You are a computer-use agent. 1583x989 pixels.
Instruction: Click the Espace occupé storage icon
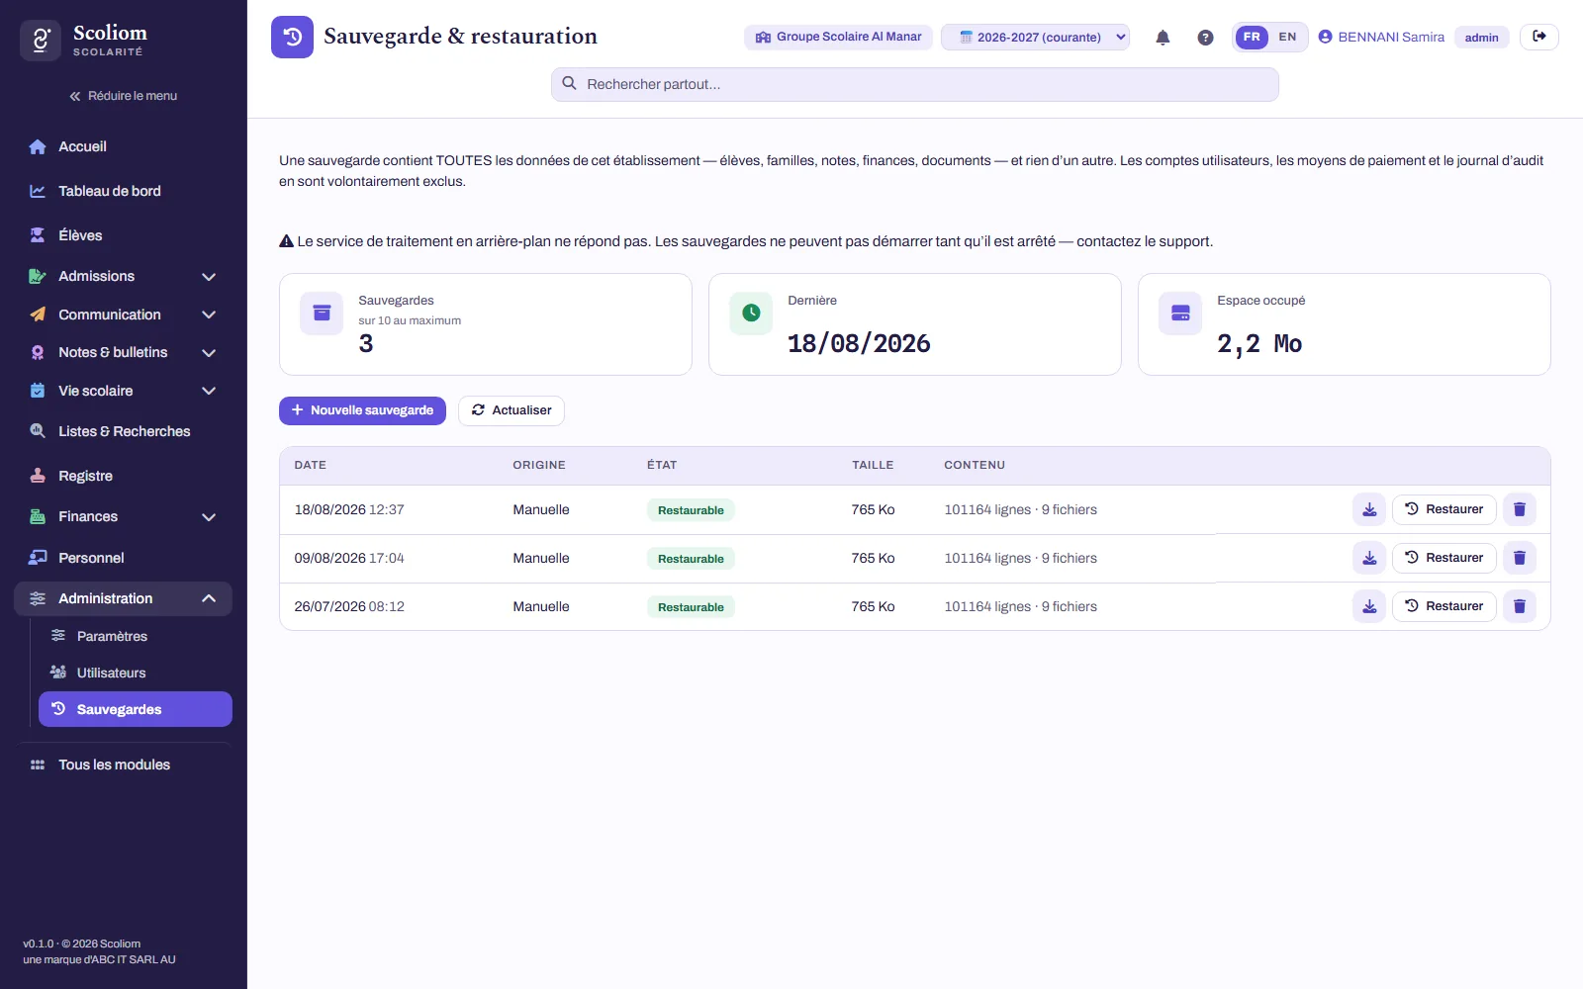click(1180, 314)
